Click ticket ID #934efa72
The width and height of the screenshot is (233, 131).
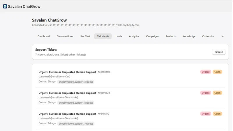(103, 114)
